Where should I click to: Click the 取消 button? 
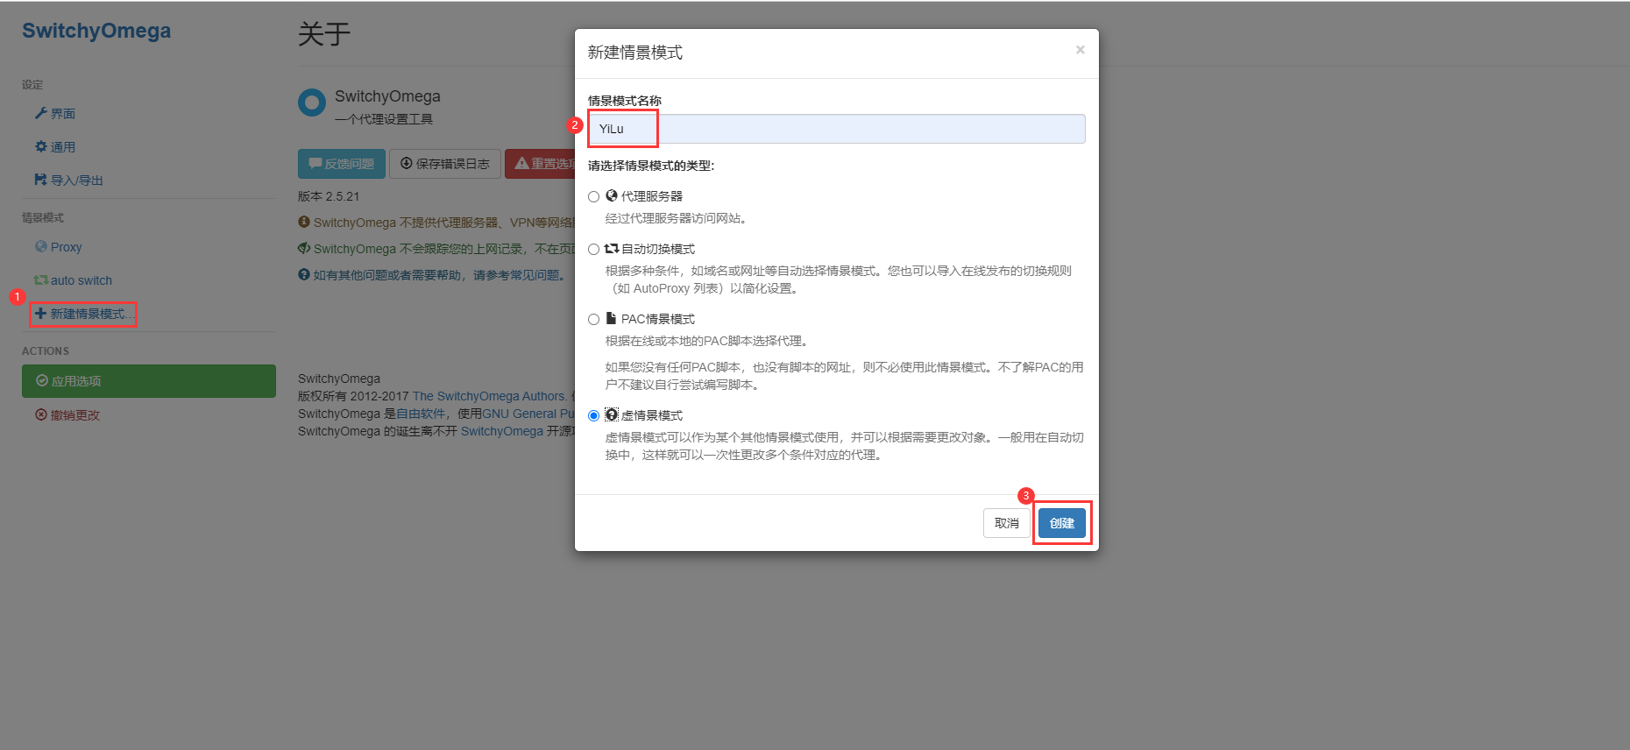pos(1006,523)
